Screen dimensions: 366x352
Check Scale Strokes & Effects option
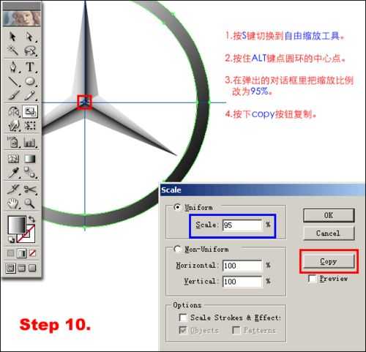pyautogui.click(x=183, y=318)
